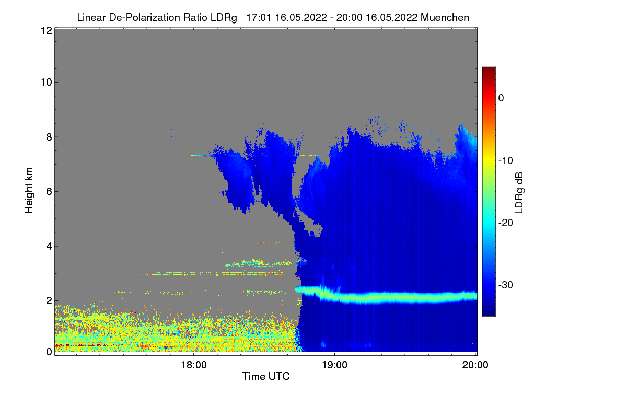
Task: Click the '10' height tick label
Action: (x=45, y=82)
